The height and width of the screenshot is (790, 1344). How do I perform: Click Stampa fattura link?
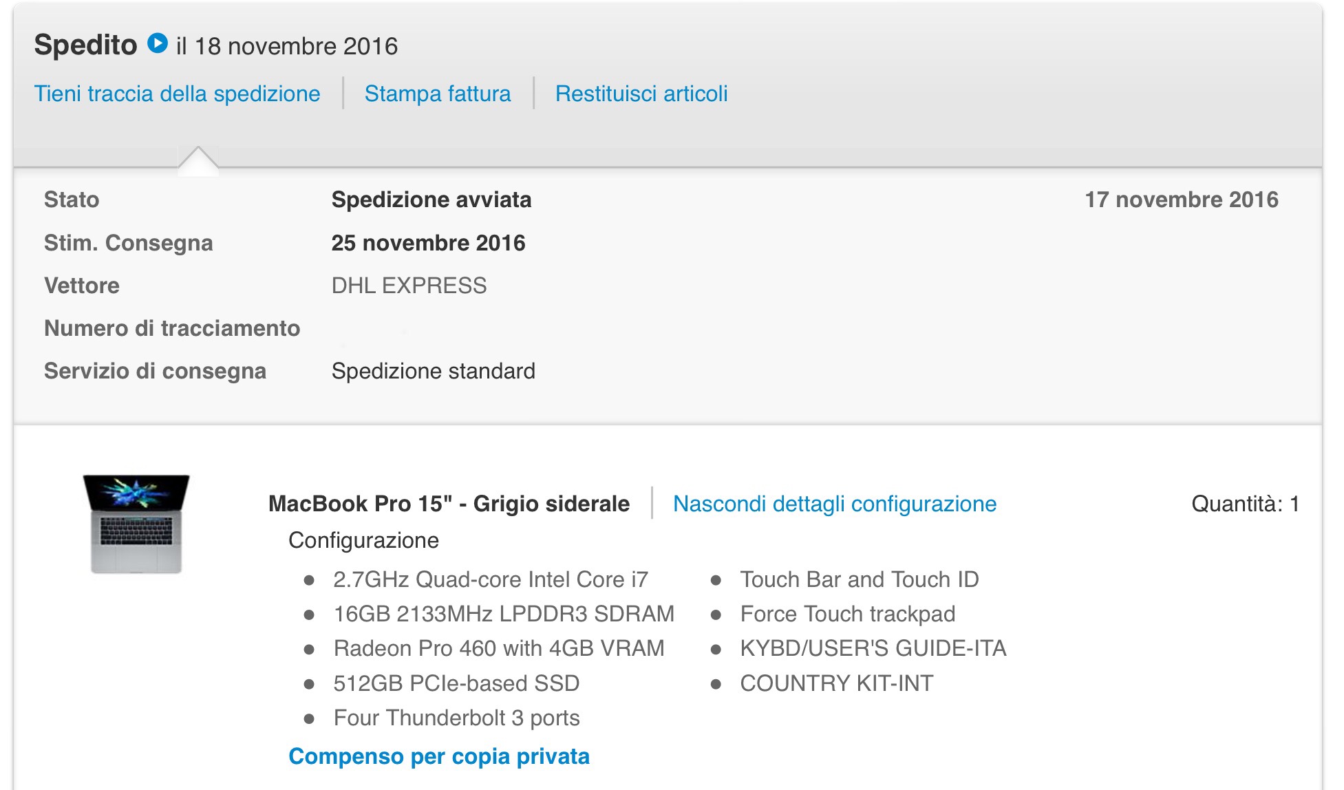click(x=438, y=94)
